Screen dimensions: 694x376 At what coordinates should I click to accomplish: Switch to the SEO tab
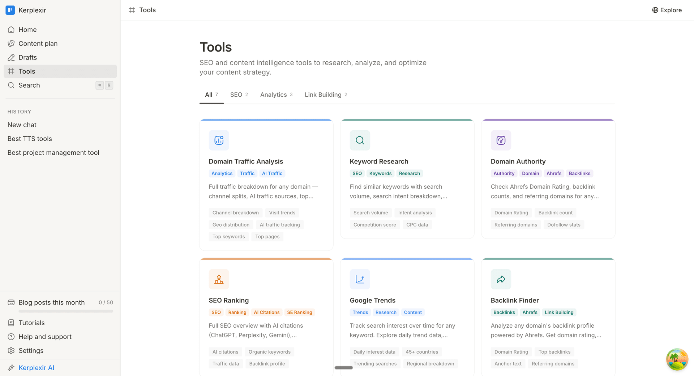236,95
